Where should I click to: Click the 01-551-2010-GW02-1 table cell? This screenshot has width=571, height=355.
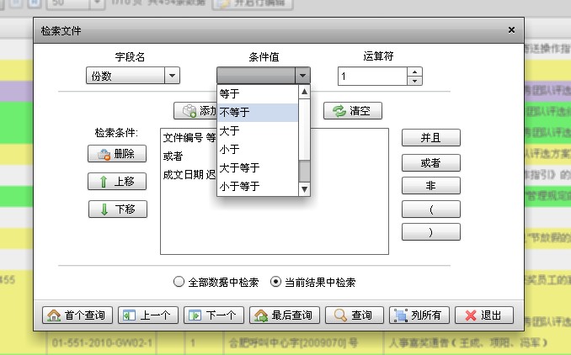click(102, 343)
